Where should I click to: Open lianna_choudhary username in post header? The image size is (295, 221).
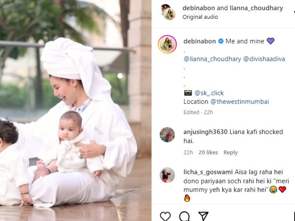coord(256,8)
